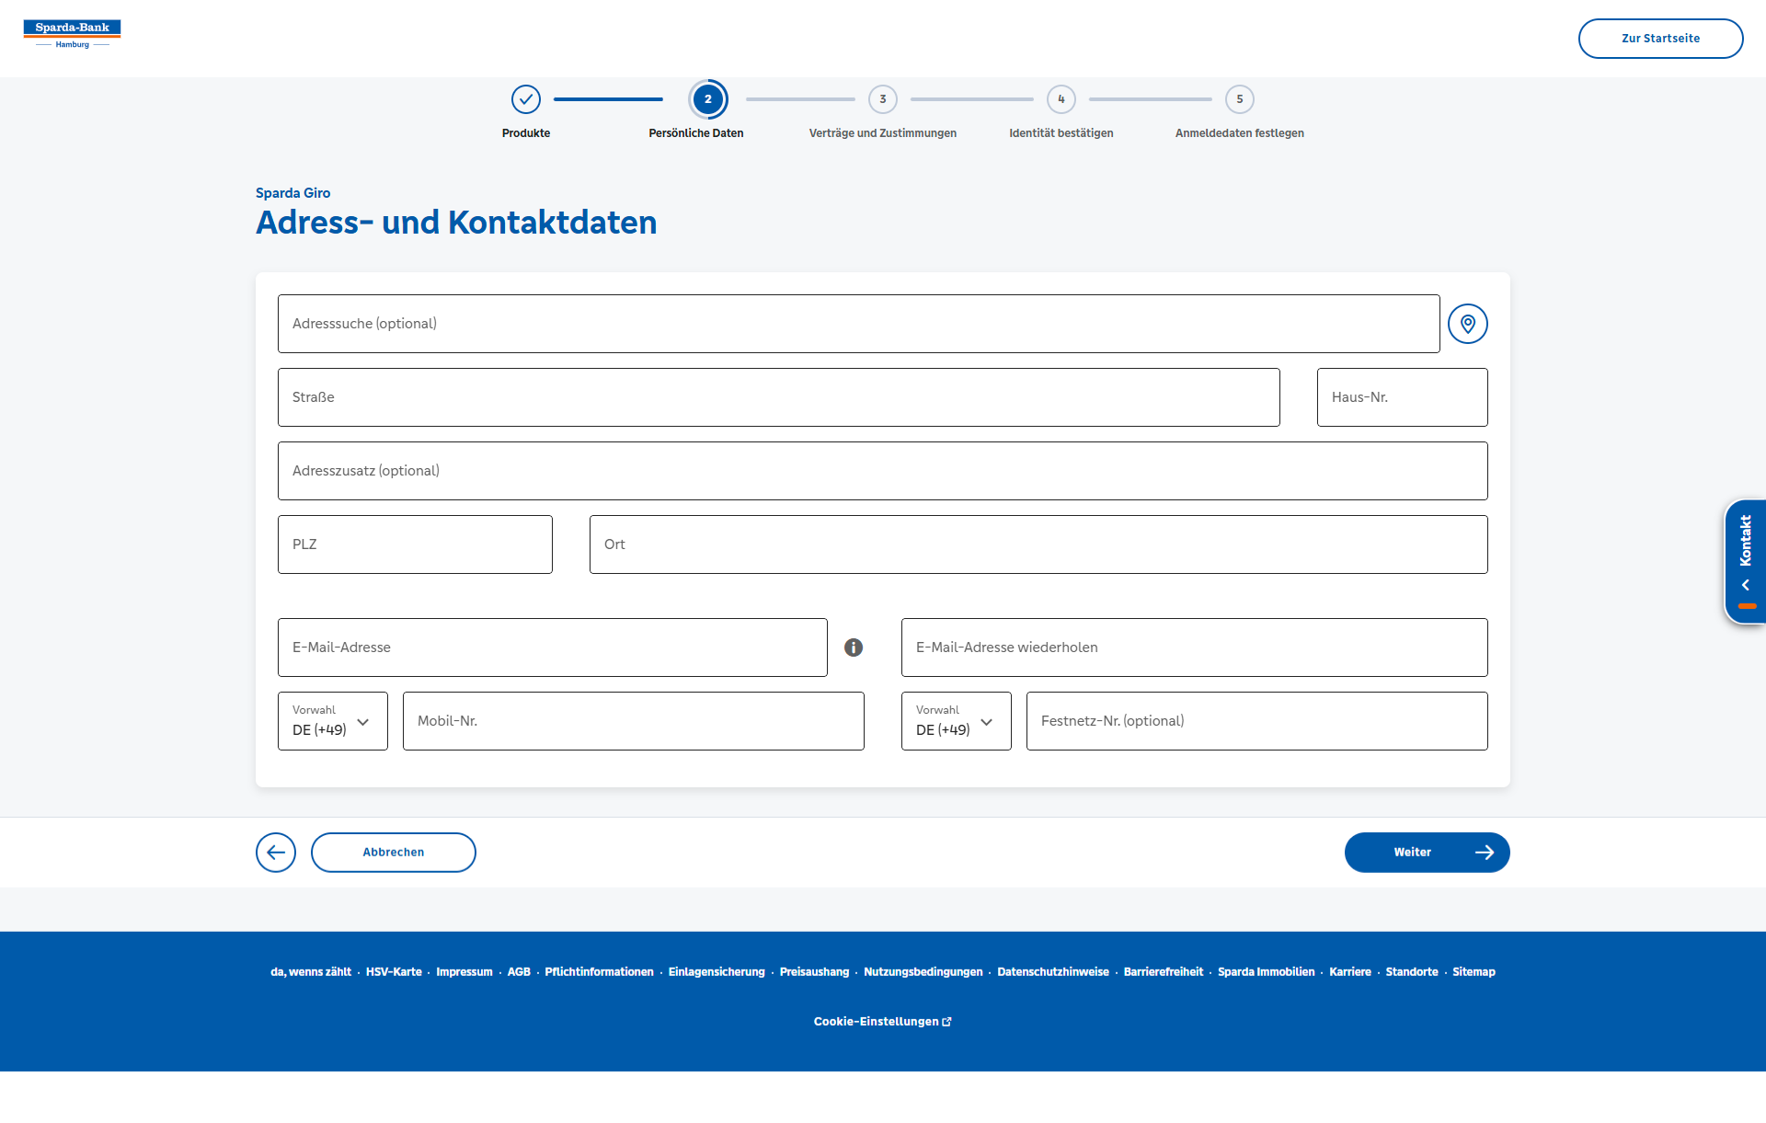Open the Datenschutzhinweise footer link
This screenshot has height=1123, width=1766.
coord(1052,972)
